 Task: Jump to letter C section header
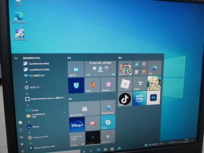28,105
